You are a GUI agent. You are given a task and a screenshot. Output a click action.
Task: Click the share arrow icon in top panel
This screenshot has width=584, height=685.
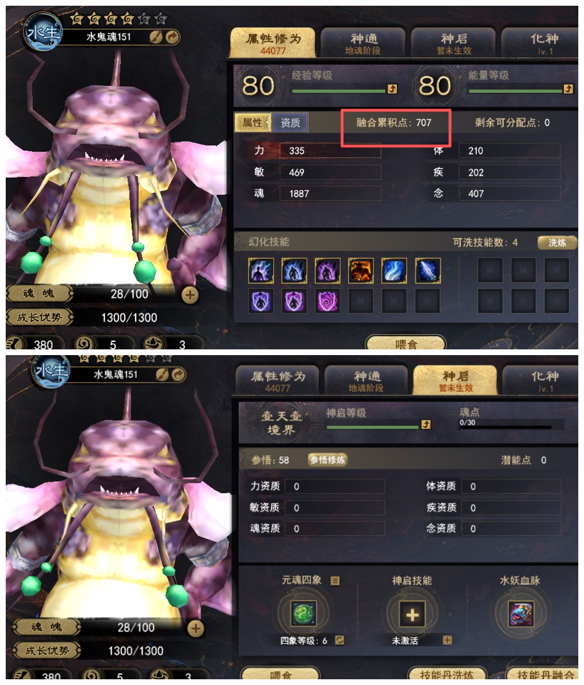tap(172, 38)
